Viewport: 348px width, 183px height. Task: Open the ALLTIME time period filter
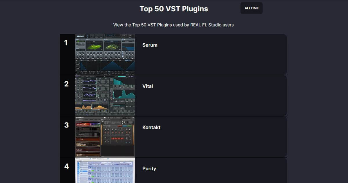pos(251,8)
